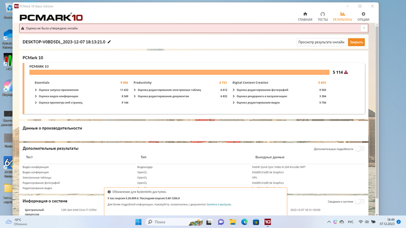Expand Оценка редактирования электронных таблиц row
Image resolution: width=406 pixels, height=228 pixels.
coord(135,90)
